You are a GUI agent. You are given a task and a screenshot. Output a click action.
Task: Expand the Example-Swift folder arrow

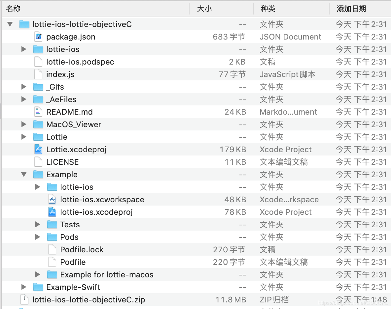pos(24,287)
